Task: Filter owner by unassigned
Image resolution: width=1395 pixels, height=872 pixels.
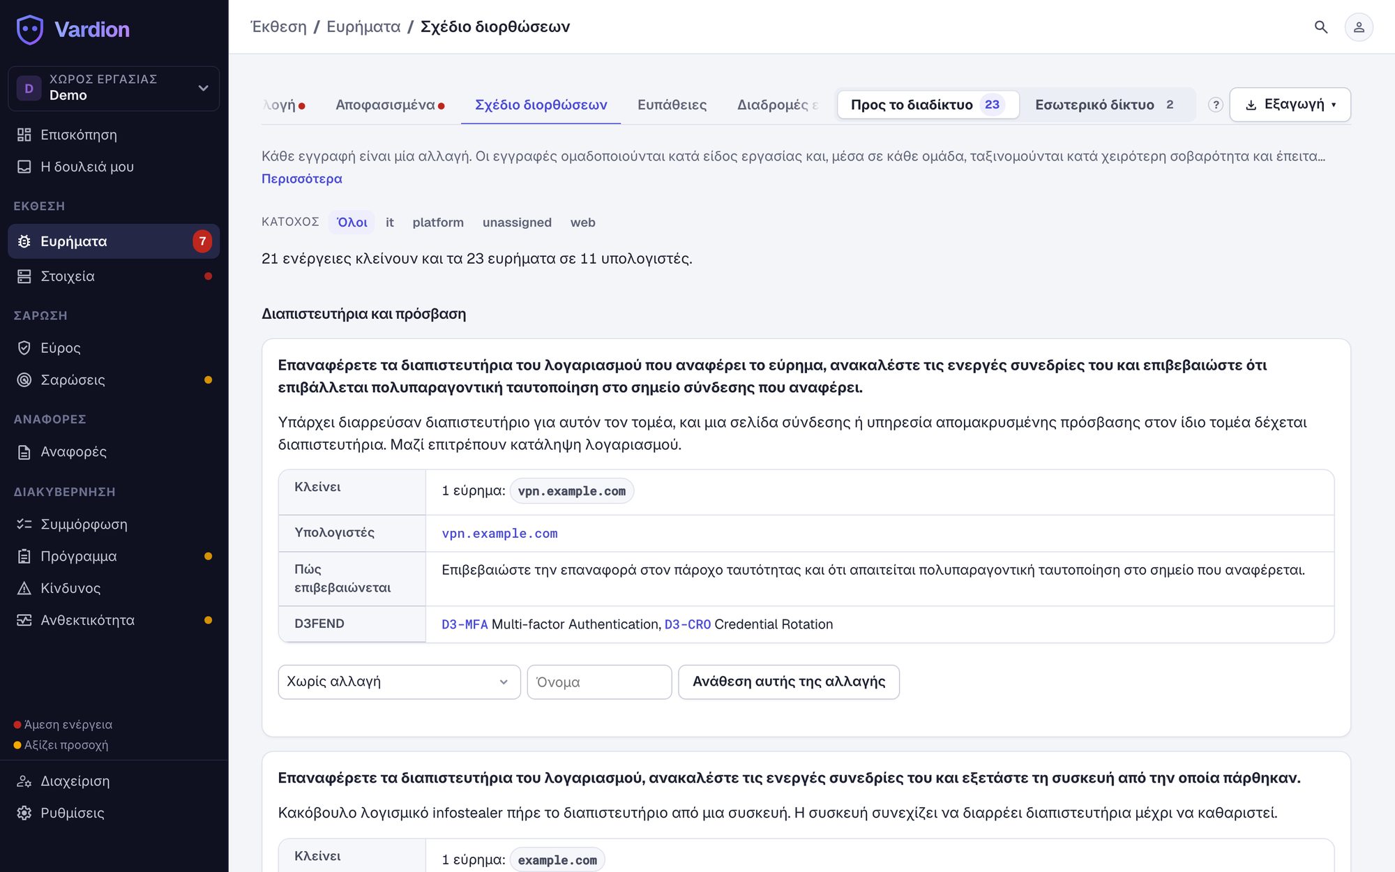Action: 517,223
